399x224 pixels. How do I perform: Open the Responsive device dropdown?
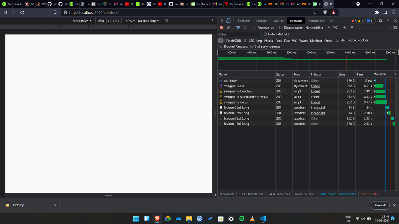(x=82, y=21)
